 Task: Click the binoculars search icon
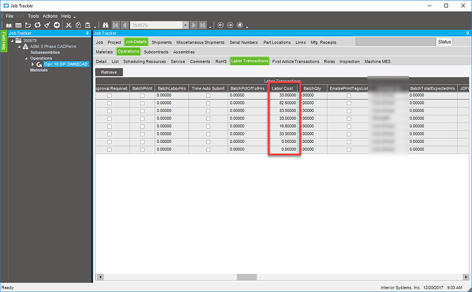coord(105,25)
